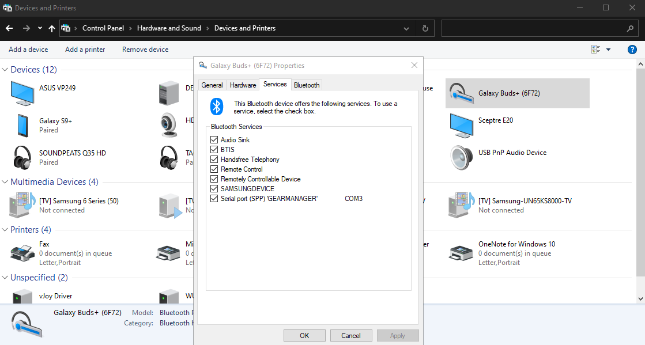The image size is (645, 345).
Task: Confirm with the OK button
Action: click(304, 336)
